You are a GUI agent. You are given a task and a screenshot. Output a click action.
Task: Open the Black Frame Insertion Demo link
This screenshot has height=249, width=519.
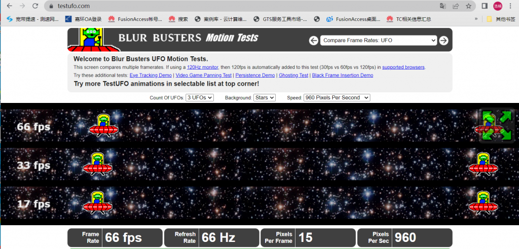pyautogui.click(x=343, y=75)
